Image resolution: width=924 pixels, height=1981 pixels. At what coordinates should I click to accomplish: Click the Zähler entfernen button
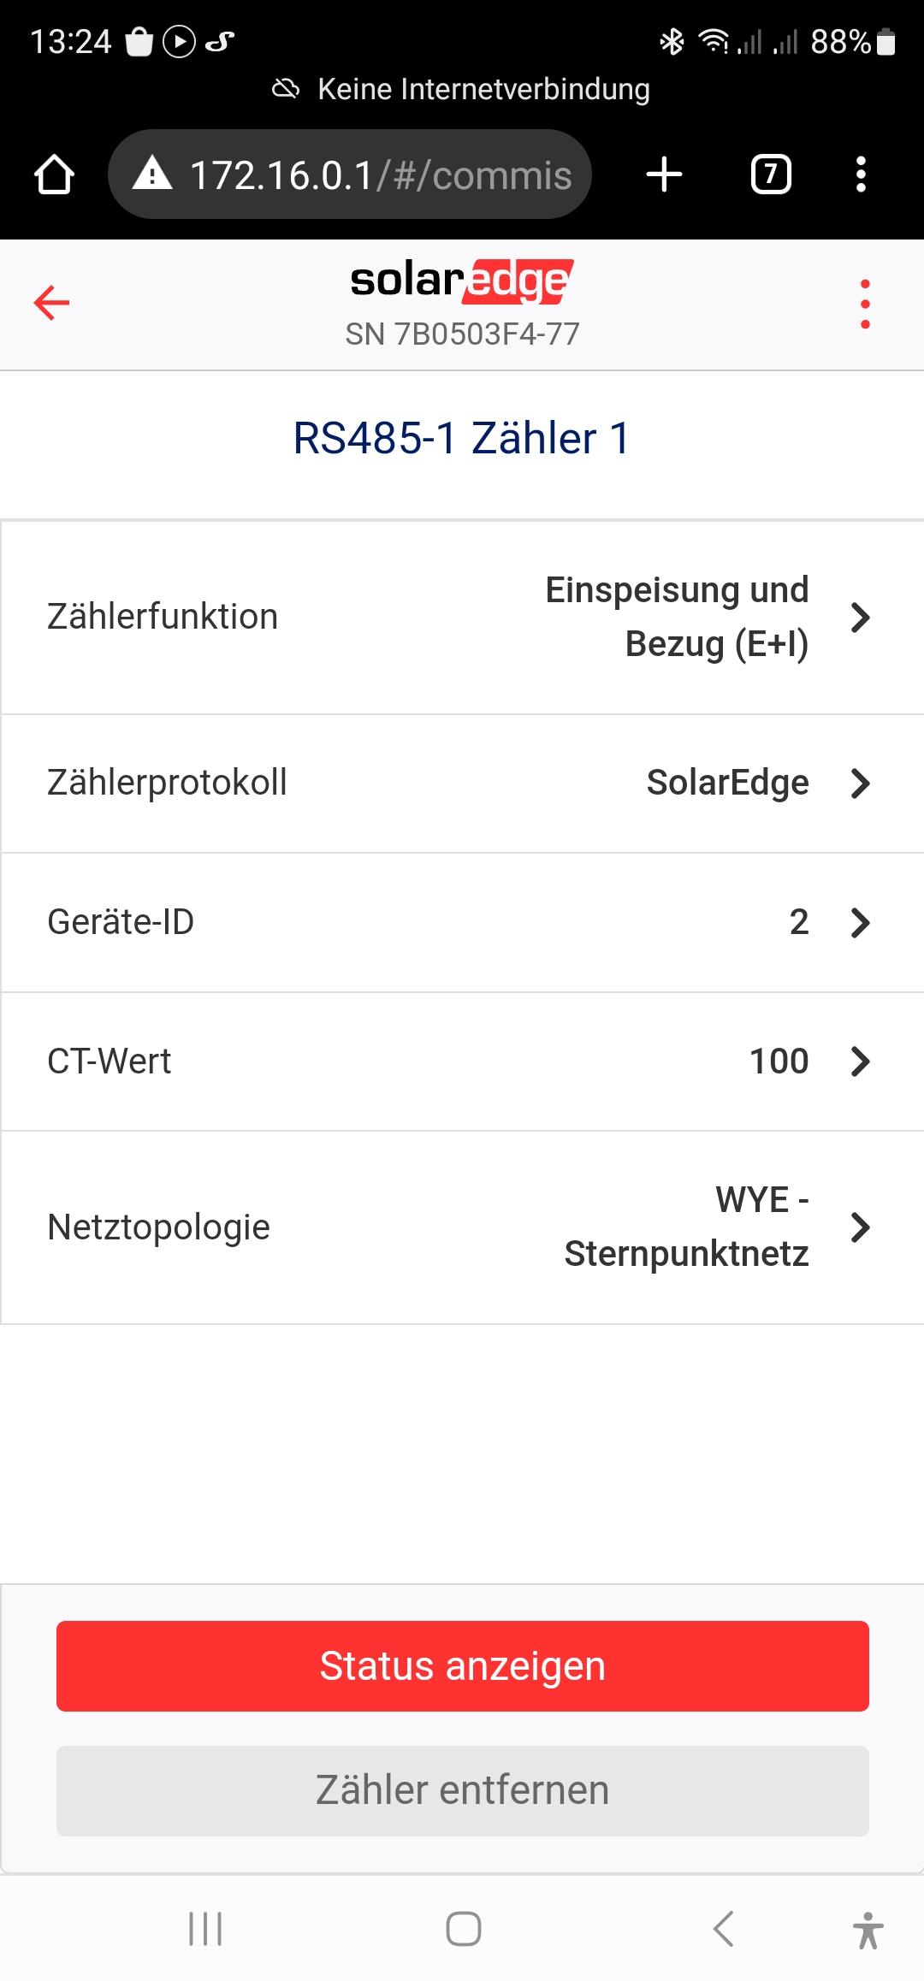[462, 1790]
